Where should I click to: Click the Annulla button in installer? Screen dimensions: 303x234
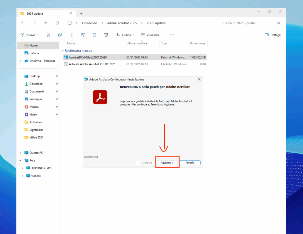190,163
